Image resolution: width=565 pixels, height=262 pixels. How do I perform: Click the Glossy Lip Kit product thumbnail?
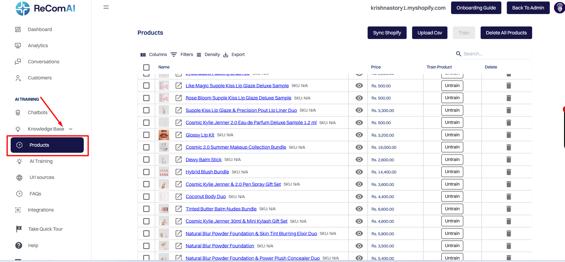[x=164, y=135]
